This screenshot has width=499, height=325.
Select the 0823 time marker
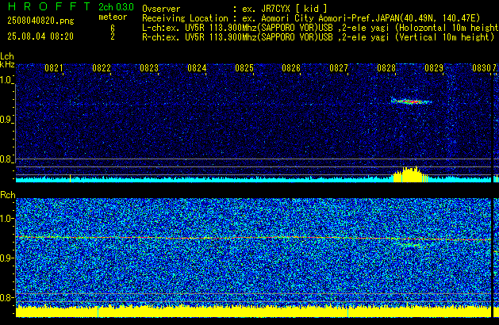click(149, 68)
